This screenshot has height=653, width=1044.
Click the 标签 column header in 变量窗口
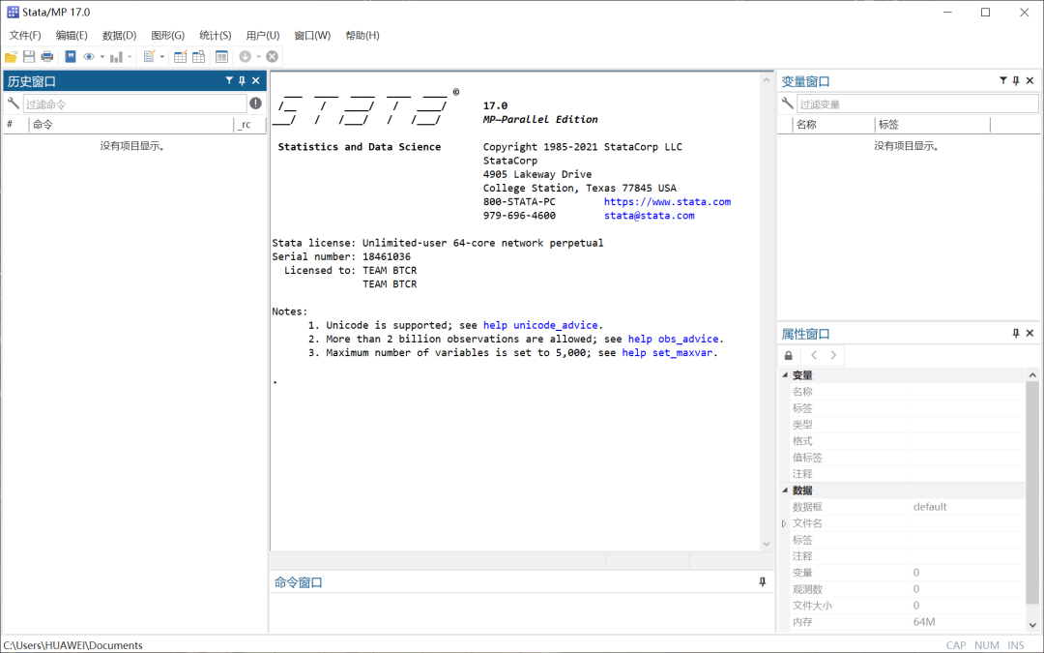coord(932,125)
